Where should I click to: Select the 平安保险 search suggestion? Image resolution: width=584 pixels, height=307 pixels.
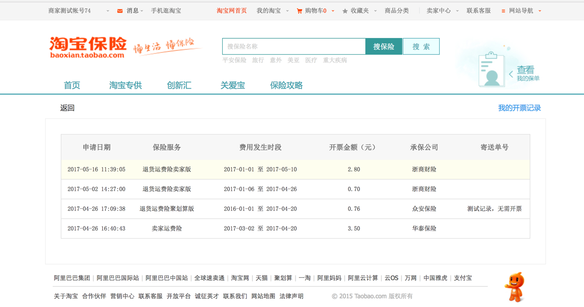[x=234, y=60]
